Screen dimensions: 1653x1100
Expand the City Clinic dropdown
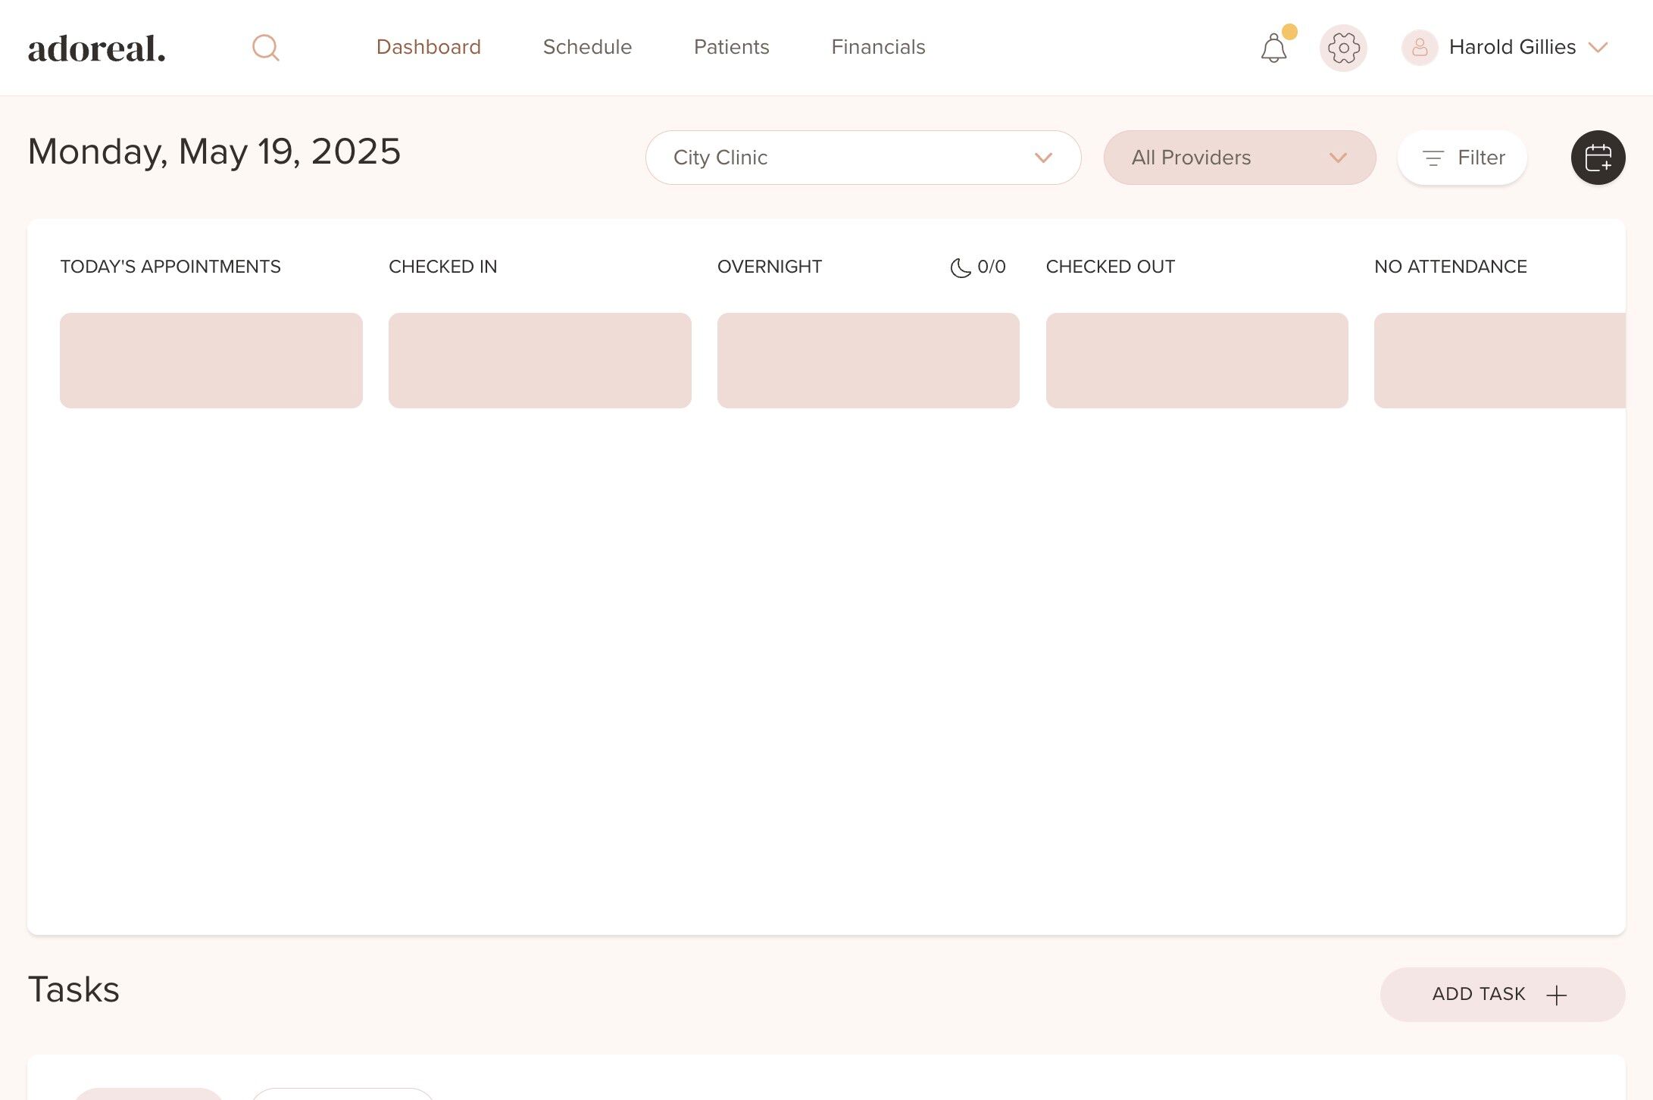(863, 158)
